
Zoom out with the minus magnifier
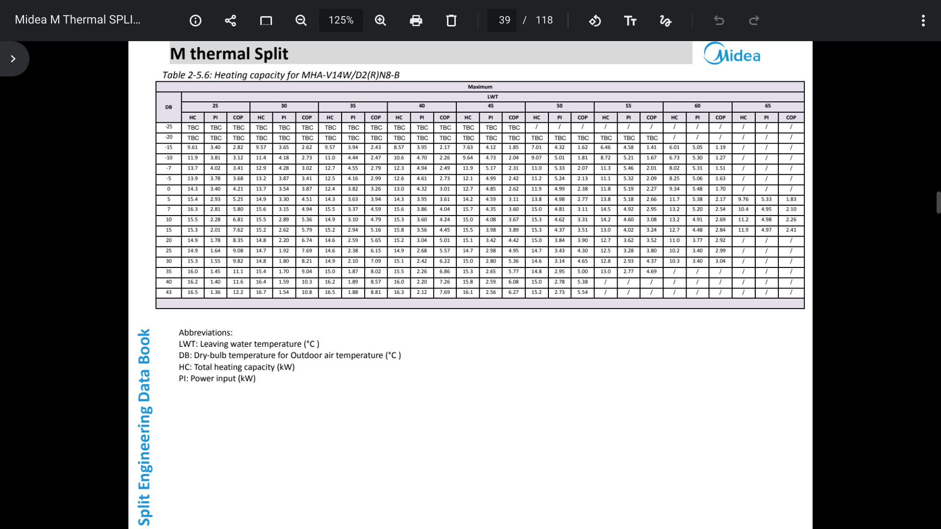tap(301, 21)
